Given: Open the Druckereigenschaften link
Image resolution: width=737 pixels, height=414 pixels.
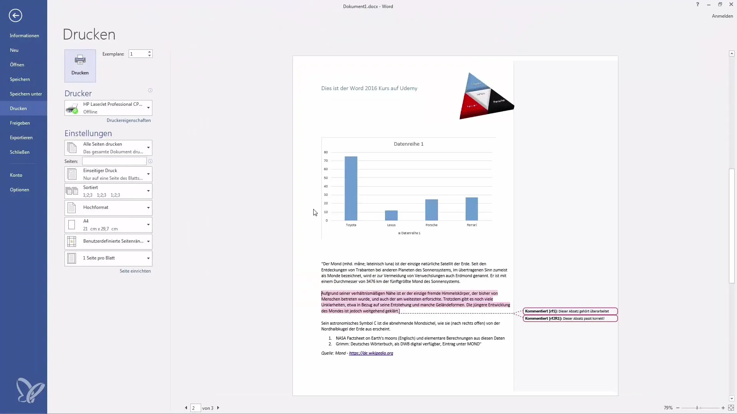Looking at the screenshot, I should 129,120.
